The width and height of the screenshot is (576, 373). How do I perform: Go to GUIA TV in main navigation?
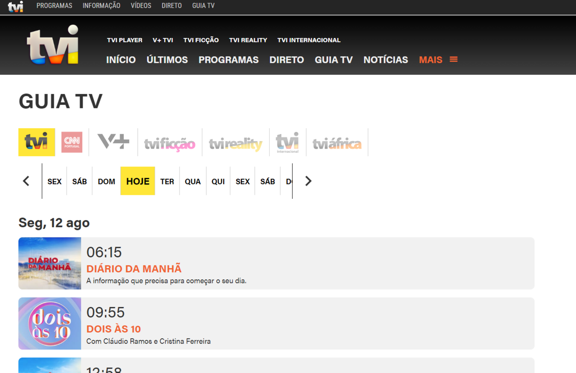point(334,60)
